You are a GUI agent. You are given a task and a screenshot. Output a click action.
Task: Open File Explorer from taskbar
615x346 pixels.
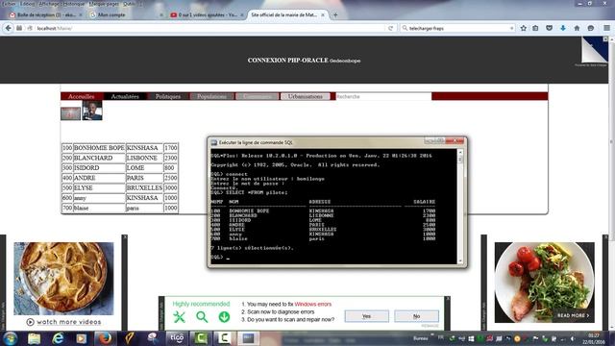click(x=35, y=338)
